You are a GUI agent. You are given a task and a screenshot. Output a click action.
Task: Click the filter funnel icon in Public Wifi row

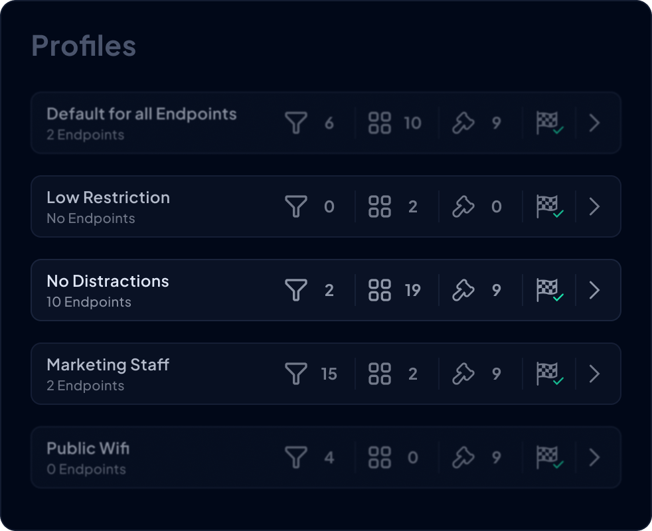(296, 457)
